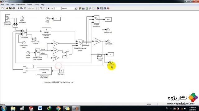Open Windows Explorer from the taskbar

pos(13,108)
